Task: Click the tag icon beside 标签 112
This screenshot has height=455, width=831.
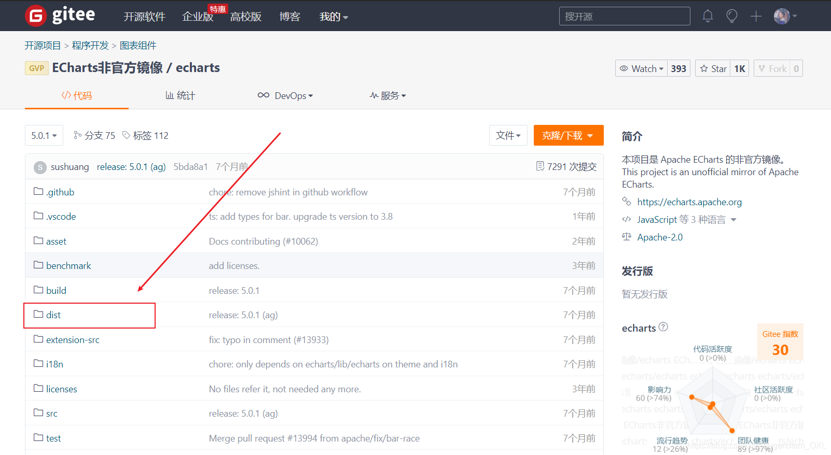Action: click(126, 135)
